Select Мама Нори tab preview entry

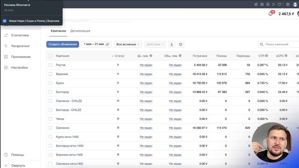click(x=31, y=21)
